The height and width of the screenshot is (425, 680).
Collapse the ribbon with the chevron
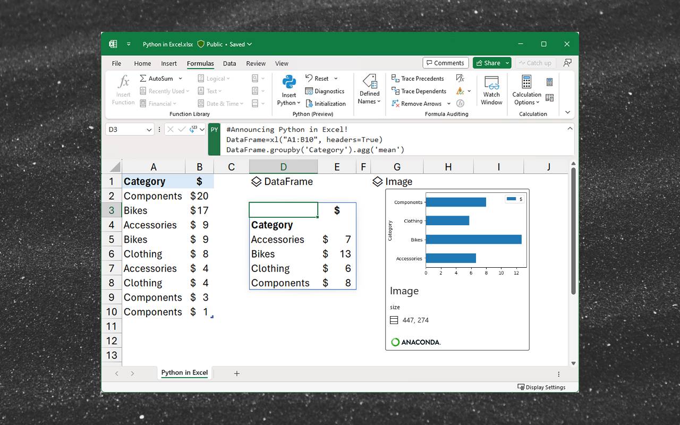(x=567, y=112)
